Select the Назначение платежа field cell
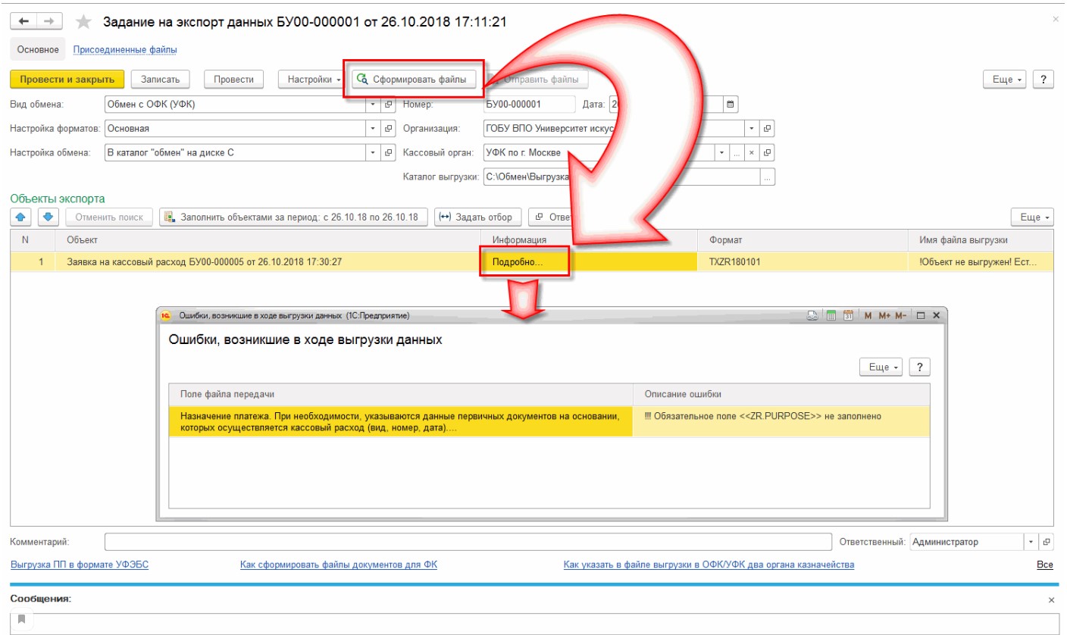The height and width of the screenshot is (635, 1067). [x=401, y=421]
